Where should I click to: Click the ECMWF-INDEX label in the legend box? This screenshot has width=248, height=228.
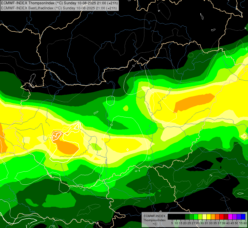point(155,216)
